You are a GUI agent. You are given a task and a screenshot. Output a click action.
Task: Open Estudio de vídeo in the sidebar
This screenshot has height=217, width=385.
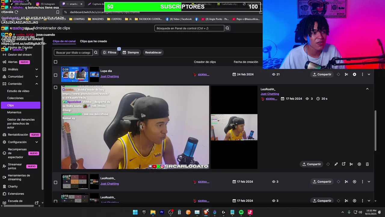coord(18,91)
